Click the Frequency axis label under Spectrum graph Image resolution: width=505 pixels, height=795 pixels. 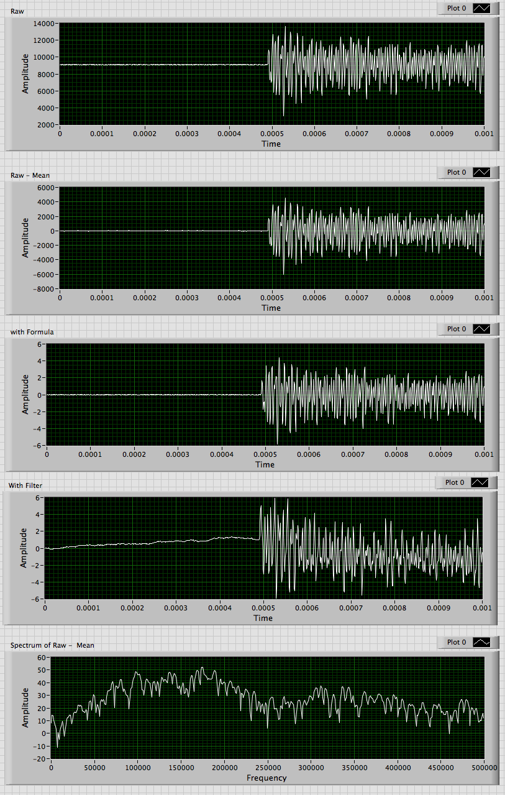pyautogui.click(x=266, y=778)
